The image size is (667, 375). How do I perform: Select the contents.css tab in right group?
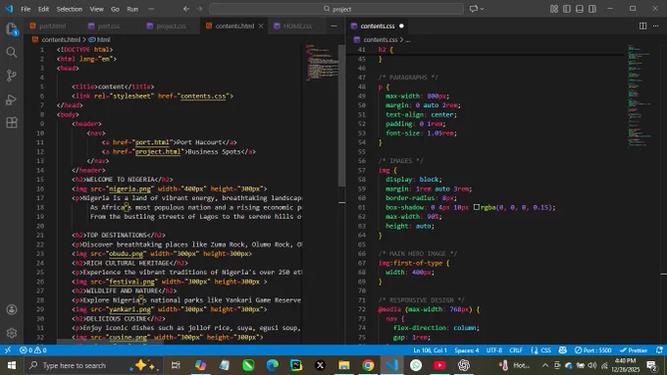pos(378,26)
